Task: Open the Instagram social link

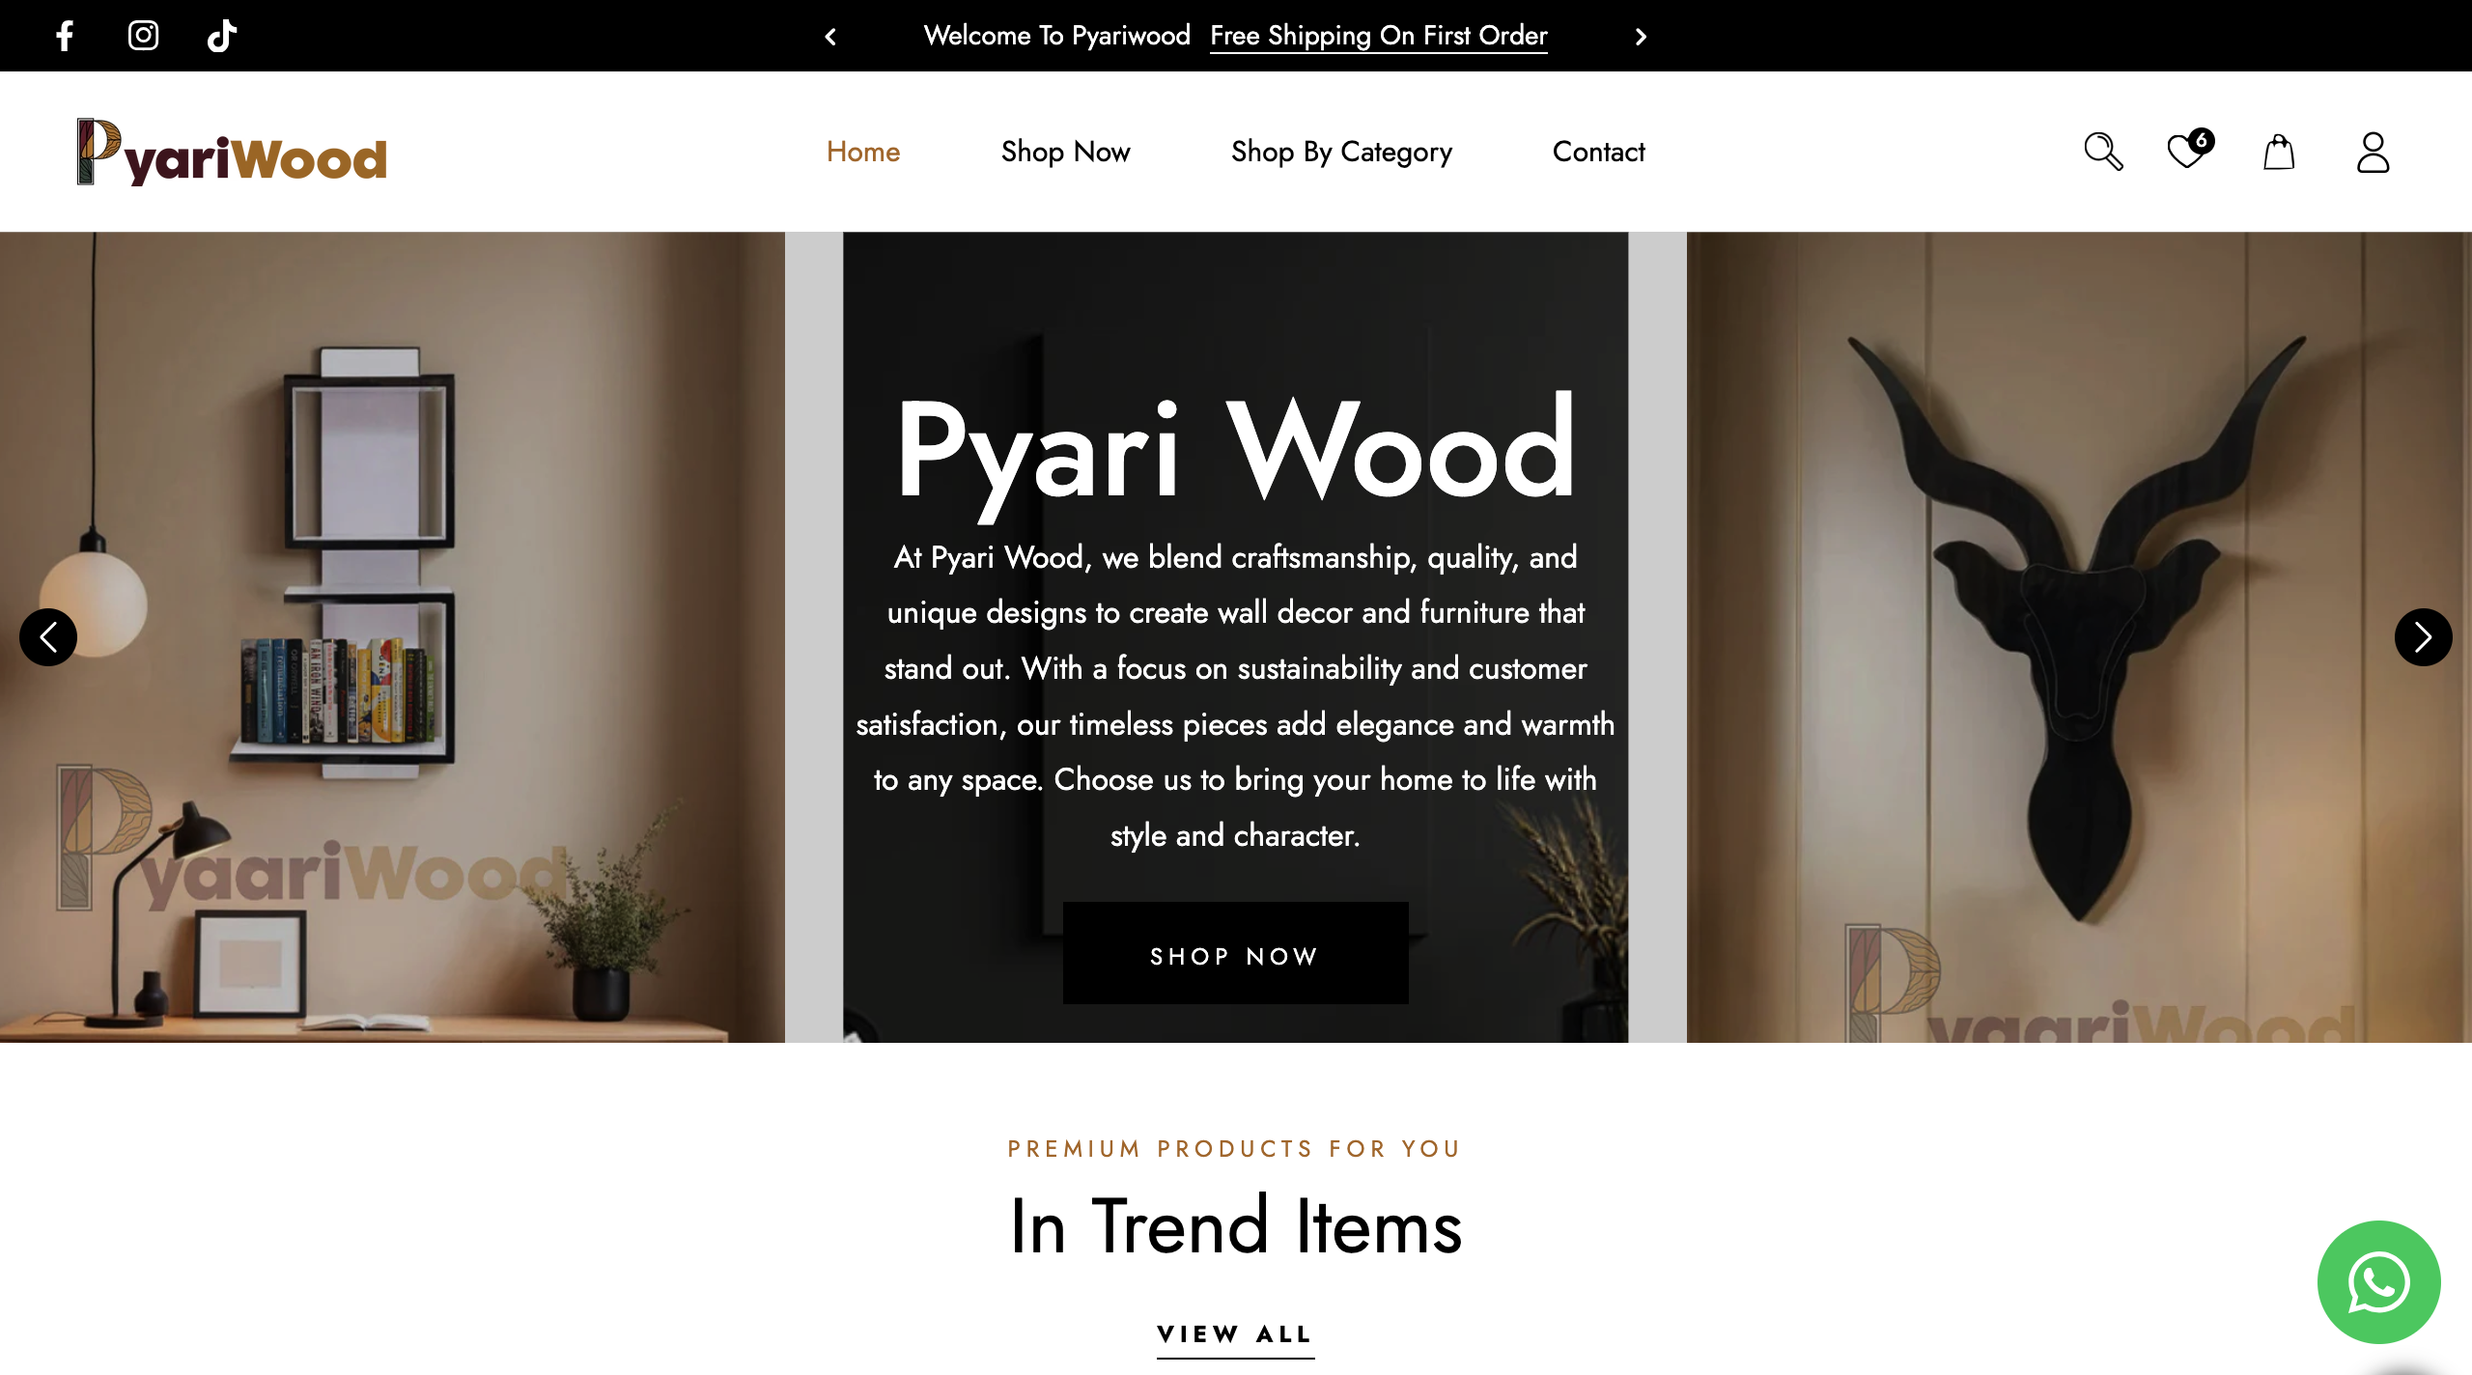Action: pos(143,36)
